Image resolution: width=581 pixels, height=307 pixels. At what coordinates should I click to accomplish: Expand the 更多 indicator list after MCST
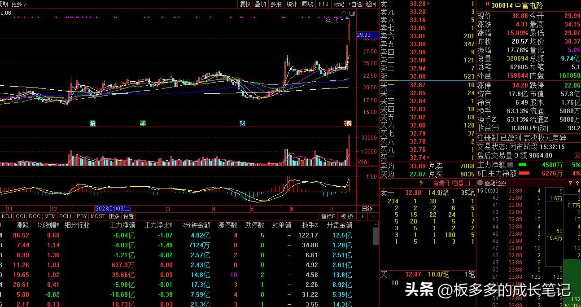pyautogui.click(x=114, y=216)
